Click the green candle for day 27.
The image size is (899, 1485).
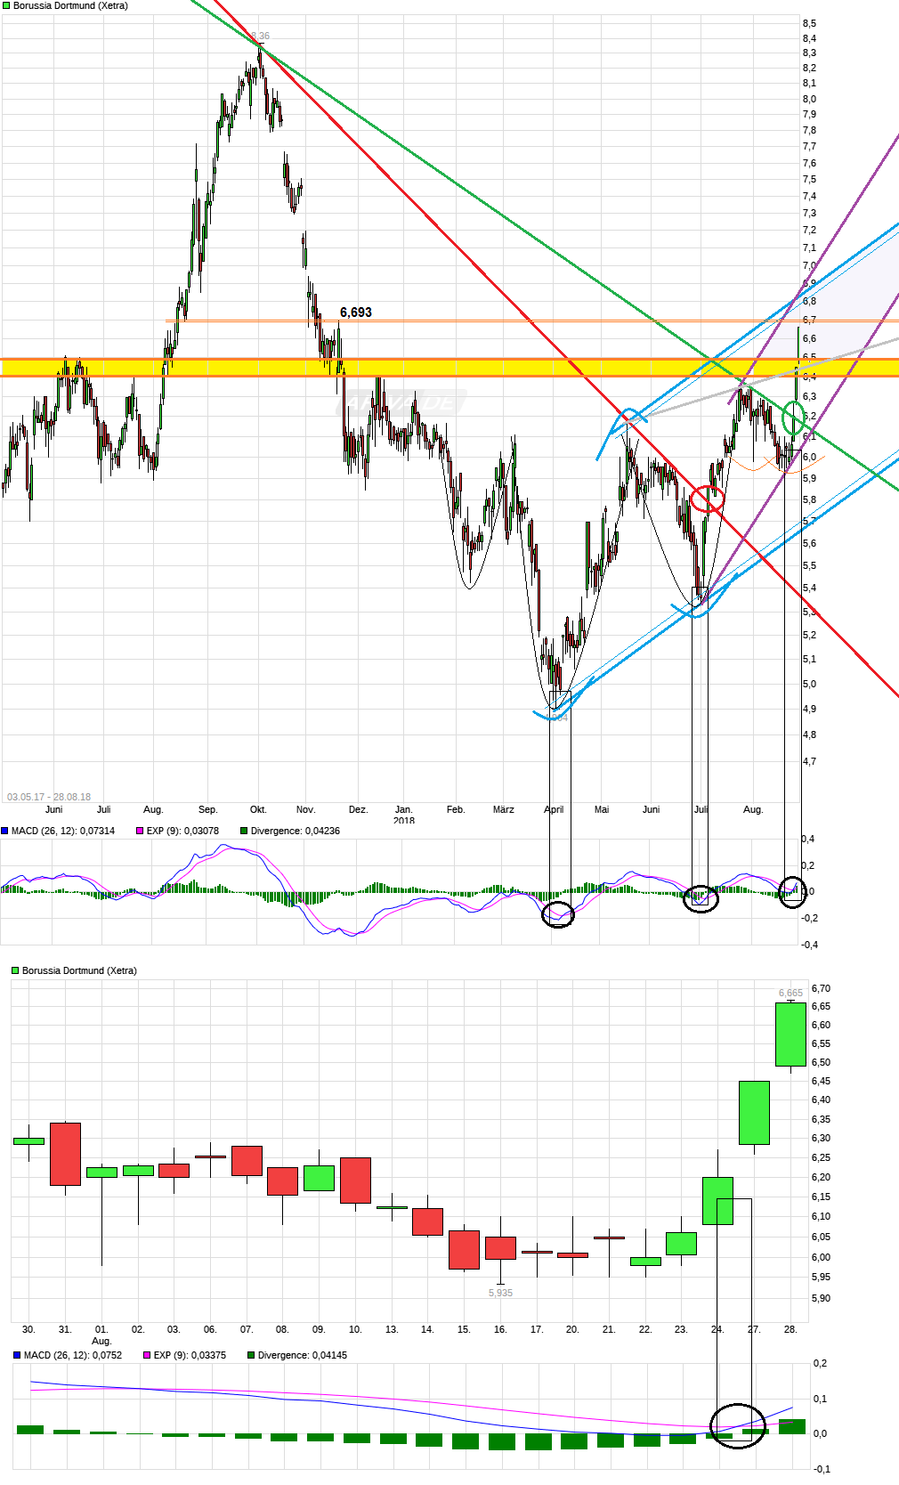754,1113
